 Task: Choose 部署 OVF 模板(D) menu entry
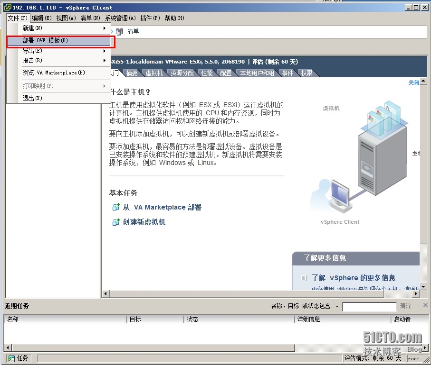(58, 41)
